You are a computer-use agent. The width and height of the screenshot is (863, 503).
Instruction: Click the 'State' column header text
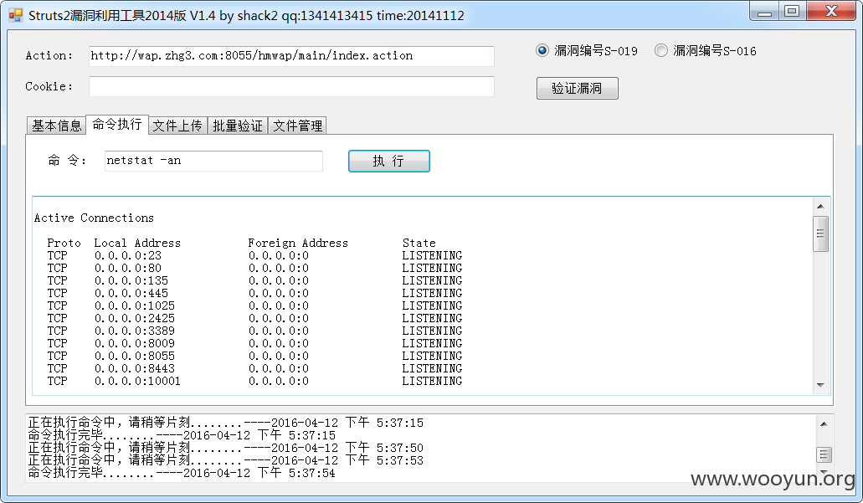(419, 243)
